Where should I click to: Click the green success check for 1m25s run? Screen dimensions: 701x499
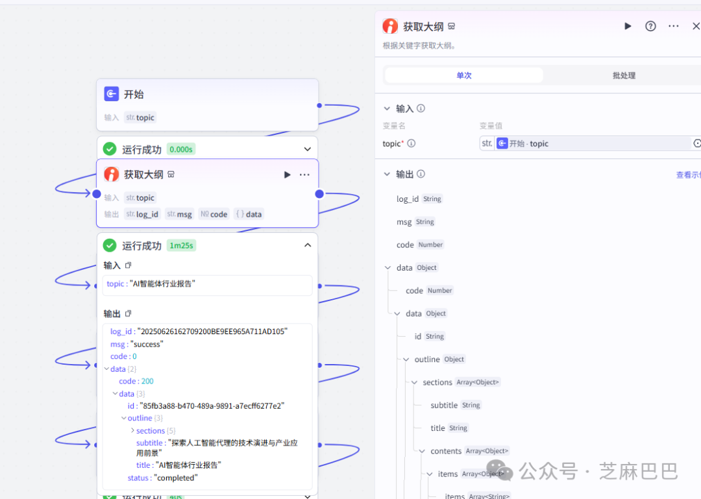tap(110, 245)
